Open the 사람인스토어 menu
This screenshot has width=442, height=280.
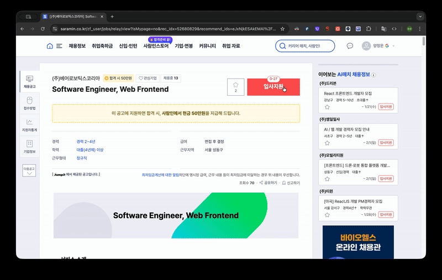tap(156, 46)
